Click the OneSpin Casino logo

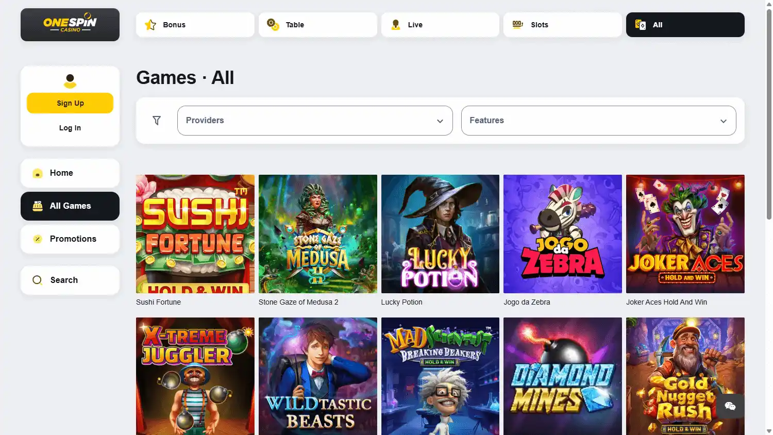pos(70,25)
